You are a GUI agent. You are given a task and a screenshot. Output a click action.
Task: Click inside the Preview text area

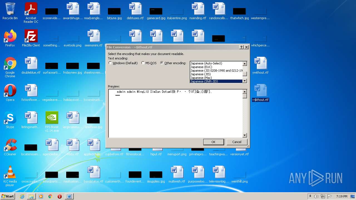(x=175, y=113)
